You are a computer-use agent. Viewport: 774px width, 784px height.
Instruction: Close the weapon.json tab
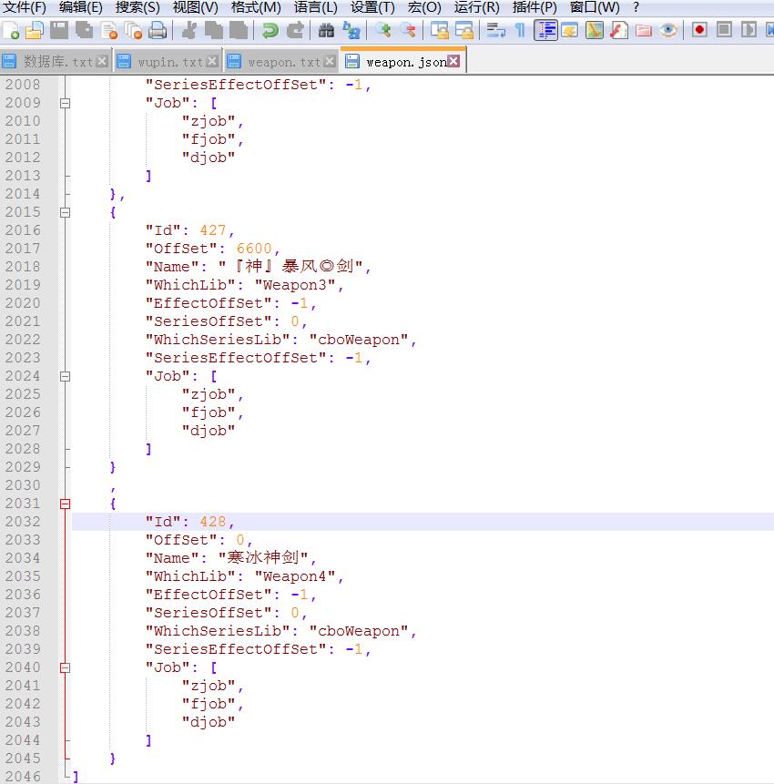(x=453, y=61)
